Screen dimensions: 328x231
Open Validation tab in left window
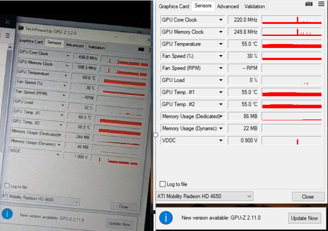(x=96, y=47)
